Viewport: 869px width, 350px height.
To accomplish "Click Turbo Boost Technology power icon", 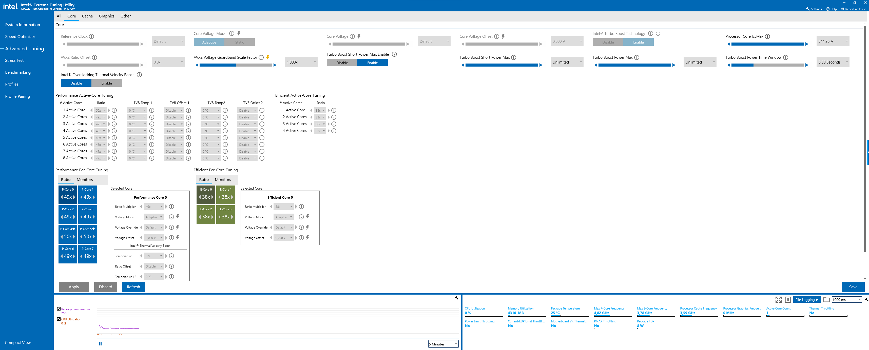I will (x=658, y=33).
